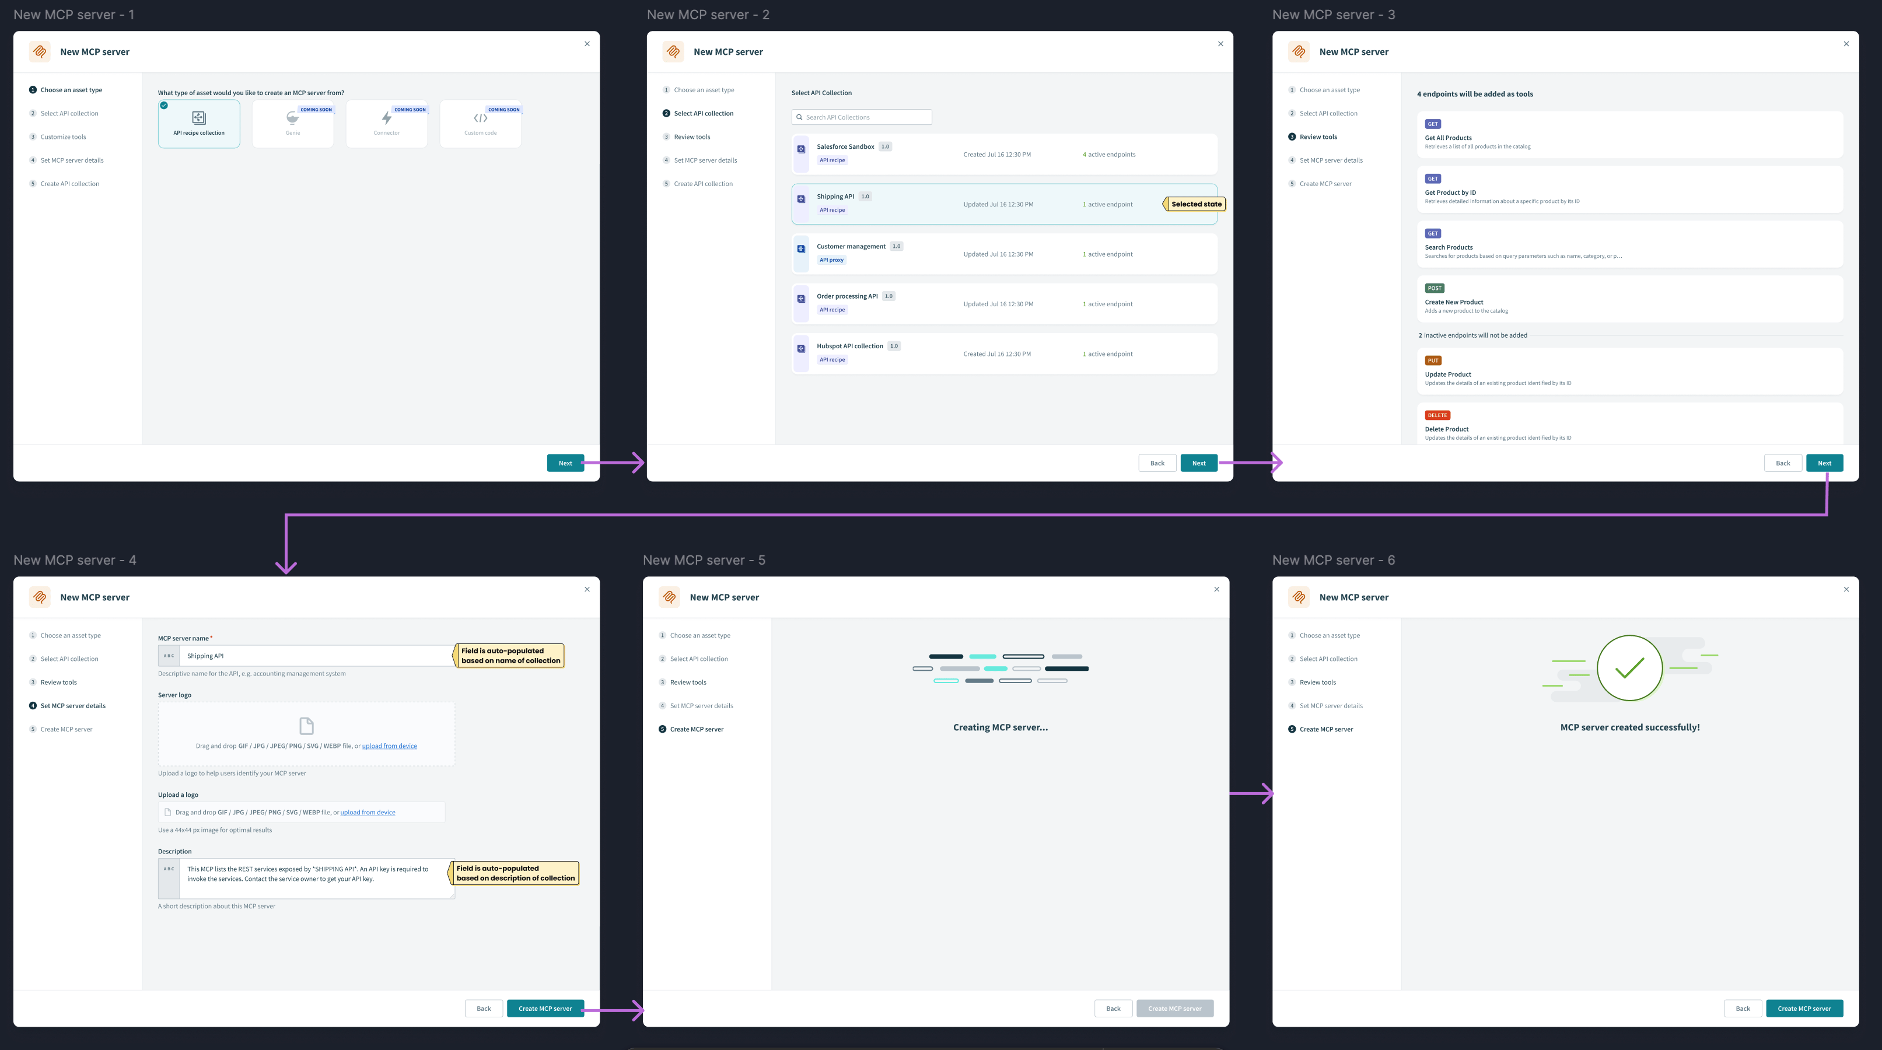The width and height of the screenshot is (1882, 1050).
Task: Select the Customer management collection row
Action: point(1004,254)
